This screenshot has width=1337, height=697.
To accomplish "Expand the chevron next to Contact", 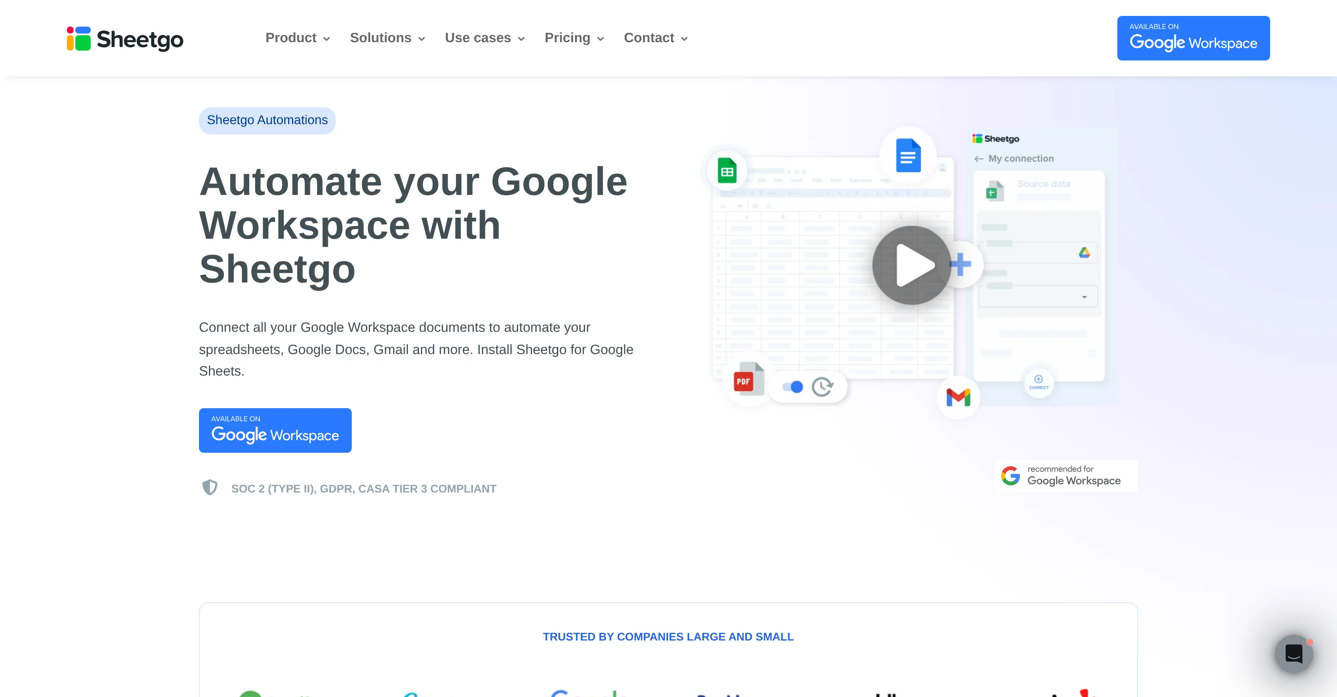I will 684,39.
